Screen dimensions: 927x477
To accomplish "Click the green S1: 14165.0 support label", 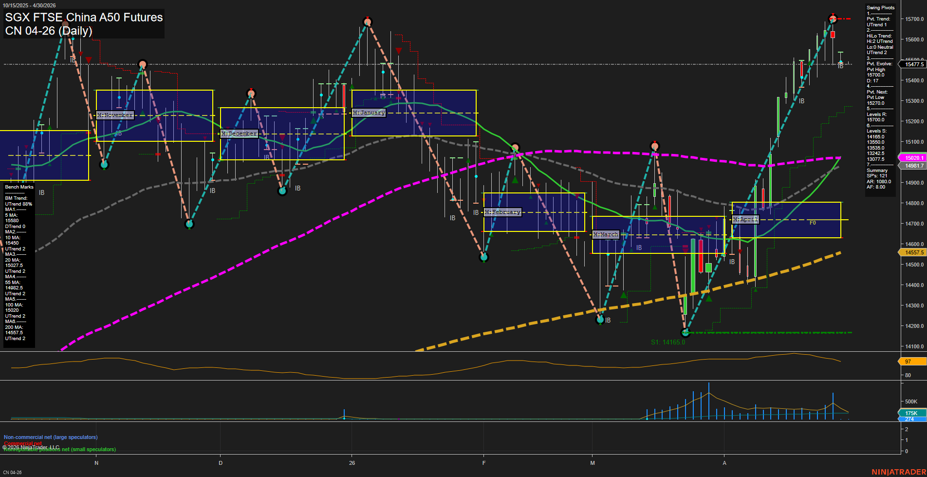I will [x=667, y=342].
